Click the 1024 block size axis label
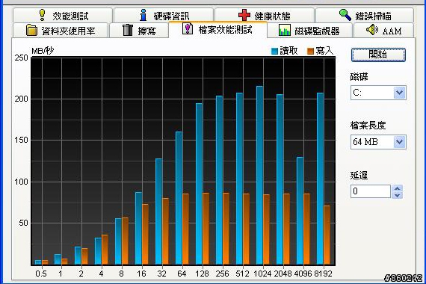This screenshot has height=284, width=426. [x=262, y=274]
